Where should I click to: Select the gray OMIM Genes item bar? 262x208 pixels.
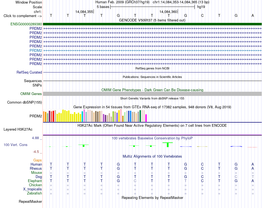coord(152,94)
